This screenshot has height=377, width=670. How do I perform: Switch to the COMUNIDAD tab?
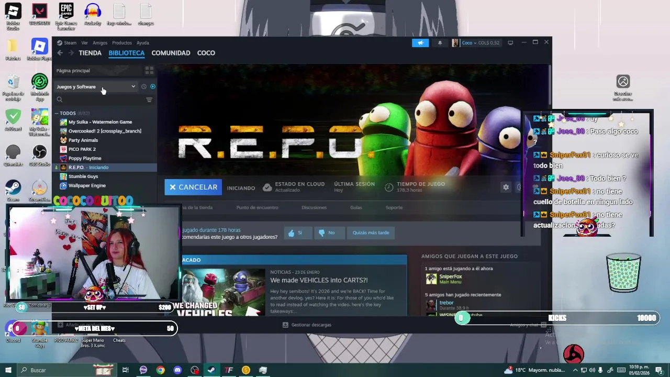click(171, 53)
